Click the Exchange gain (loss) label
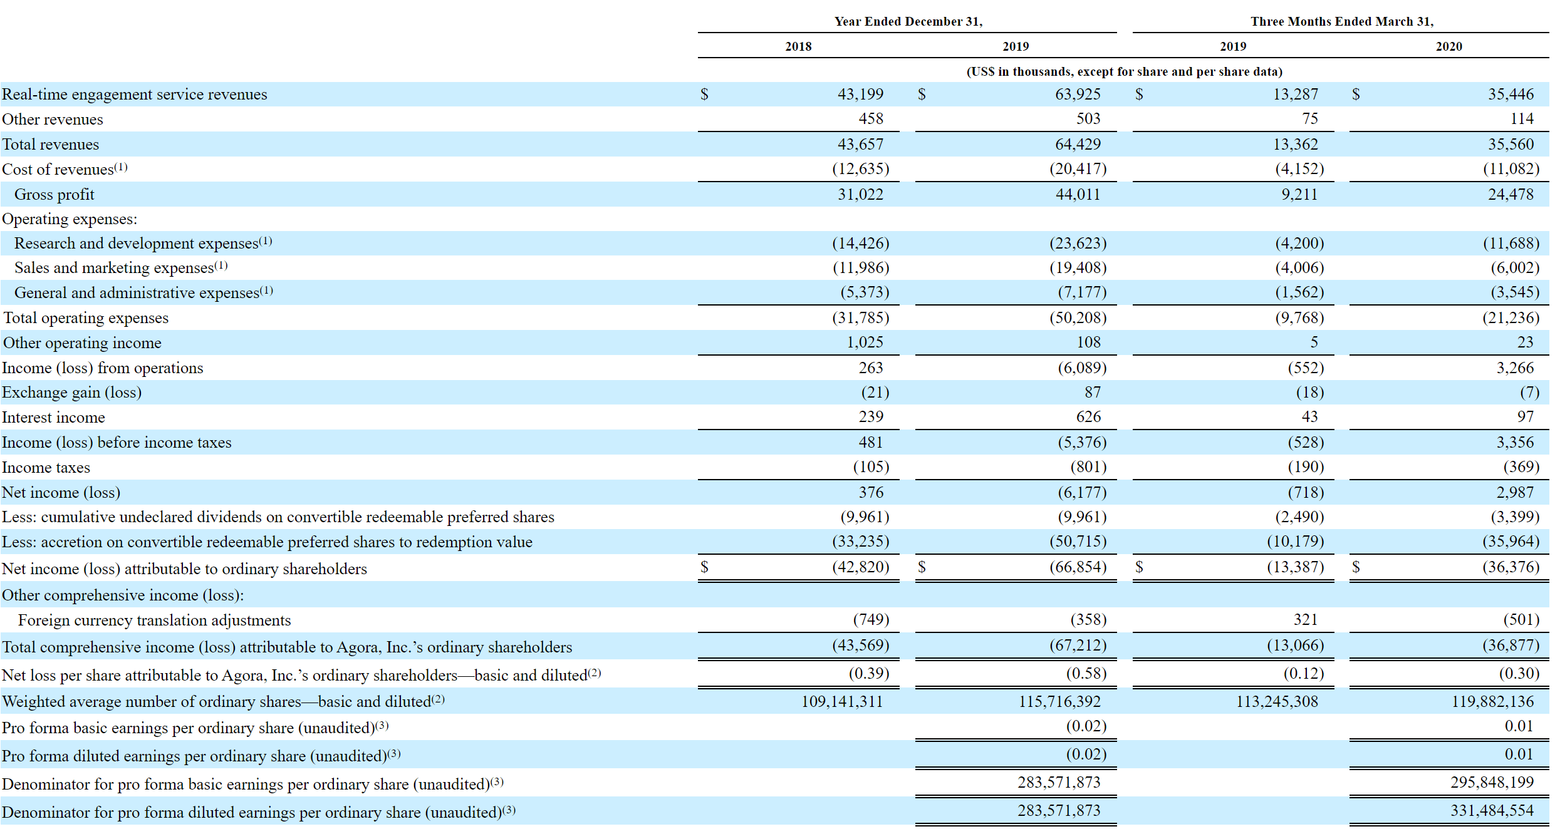Viewport: 1555px width, 829px height. 71,393
